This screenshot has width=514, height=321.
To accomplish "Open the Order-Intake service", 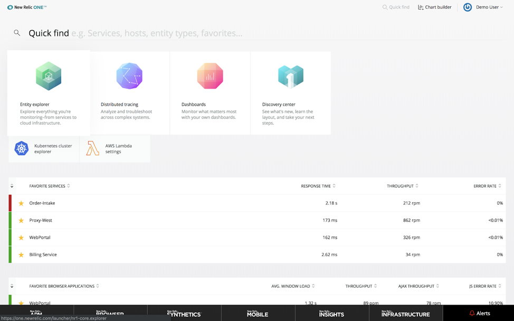I will (42, 203).
